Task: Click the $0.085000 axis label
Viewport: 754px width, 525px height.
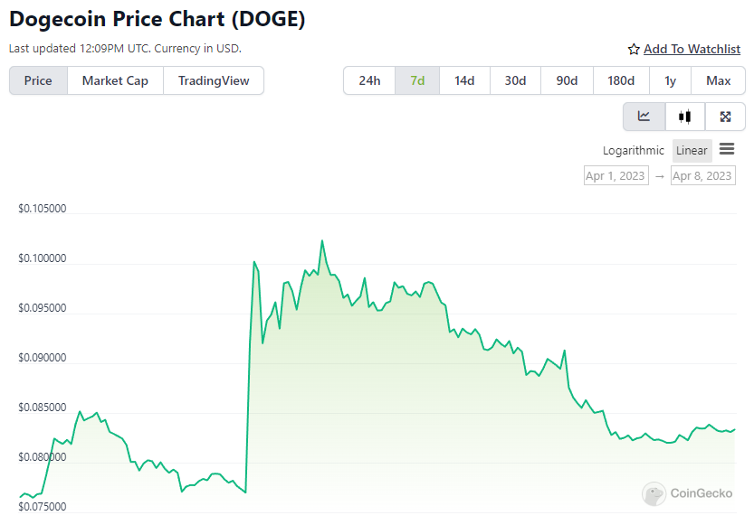Action: coord(43,408)
